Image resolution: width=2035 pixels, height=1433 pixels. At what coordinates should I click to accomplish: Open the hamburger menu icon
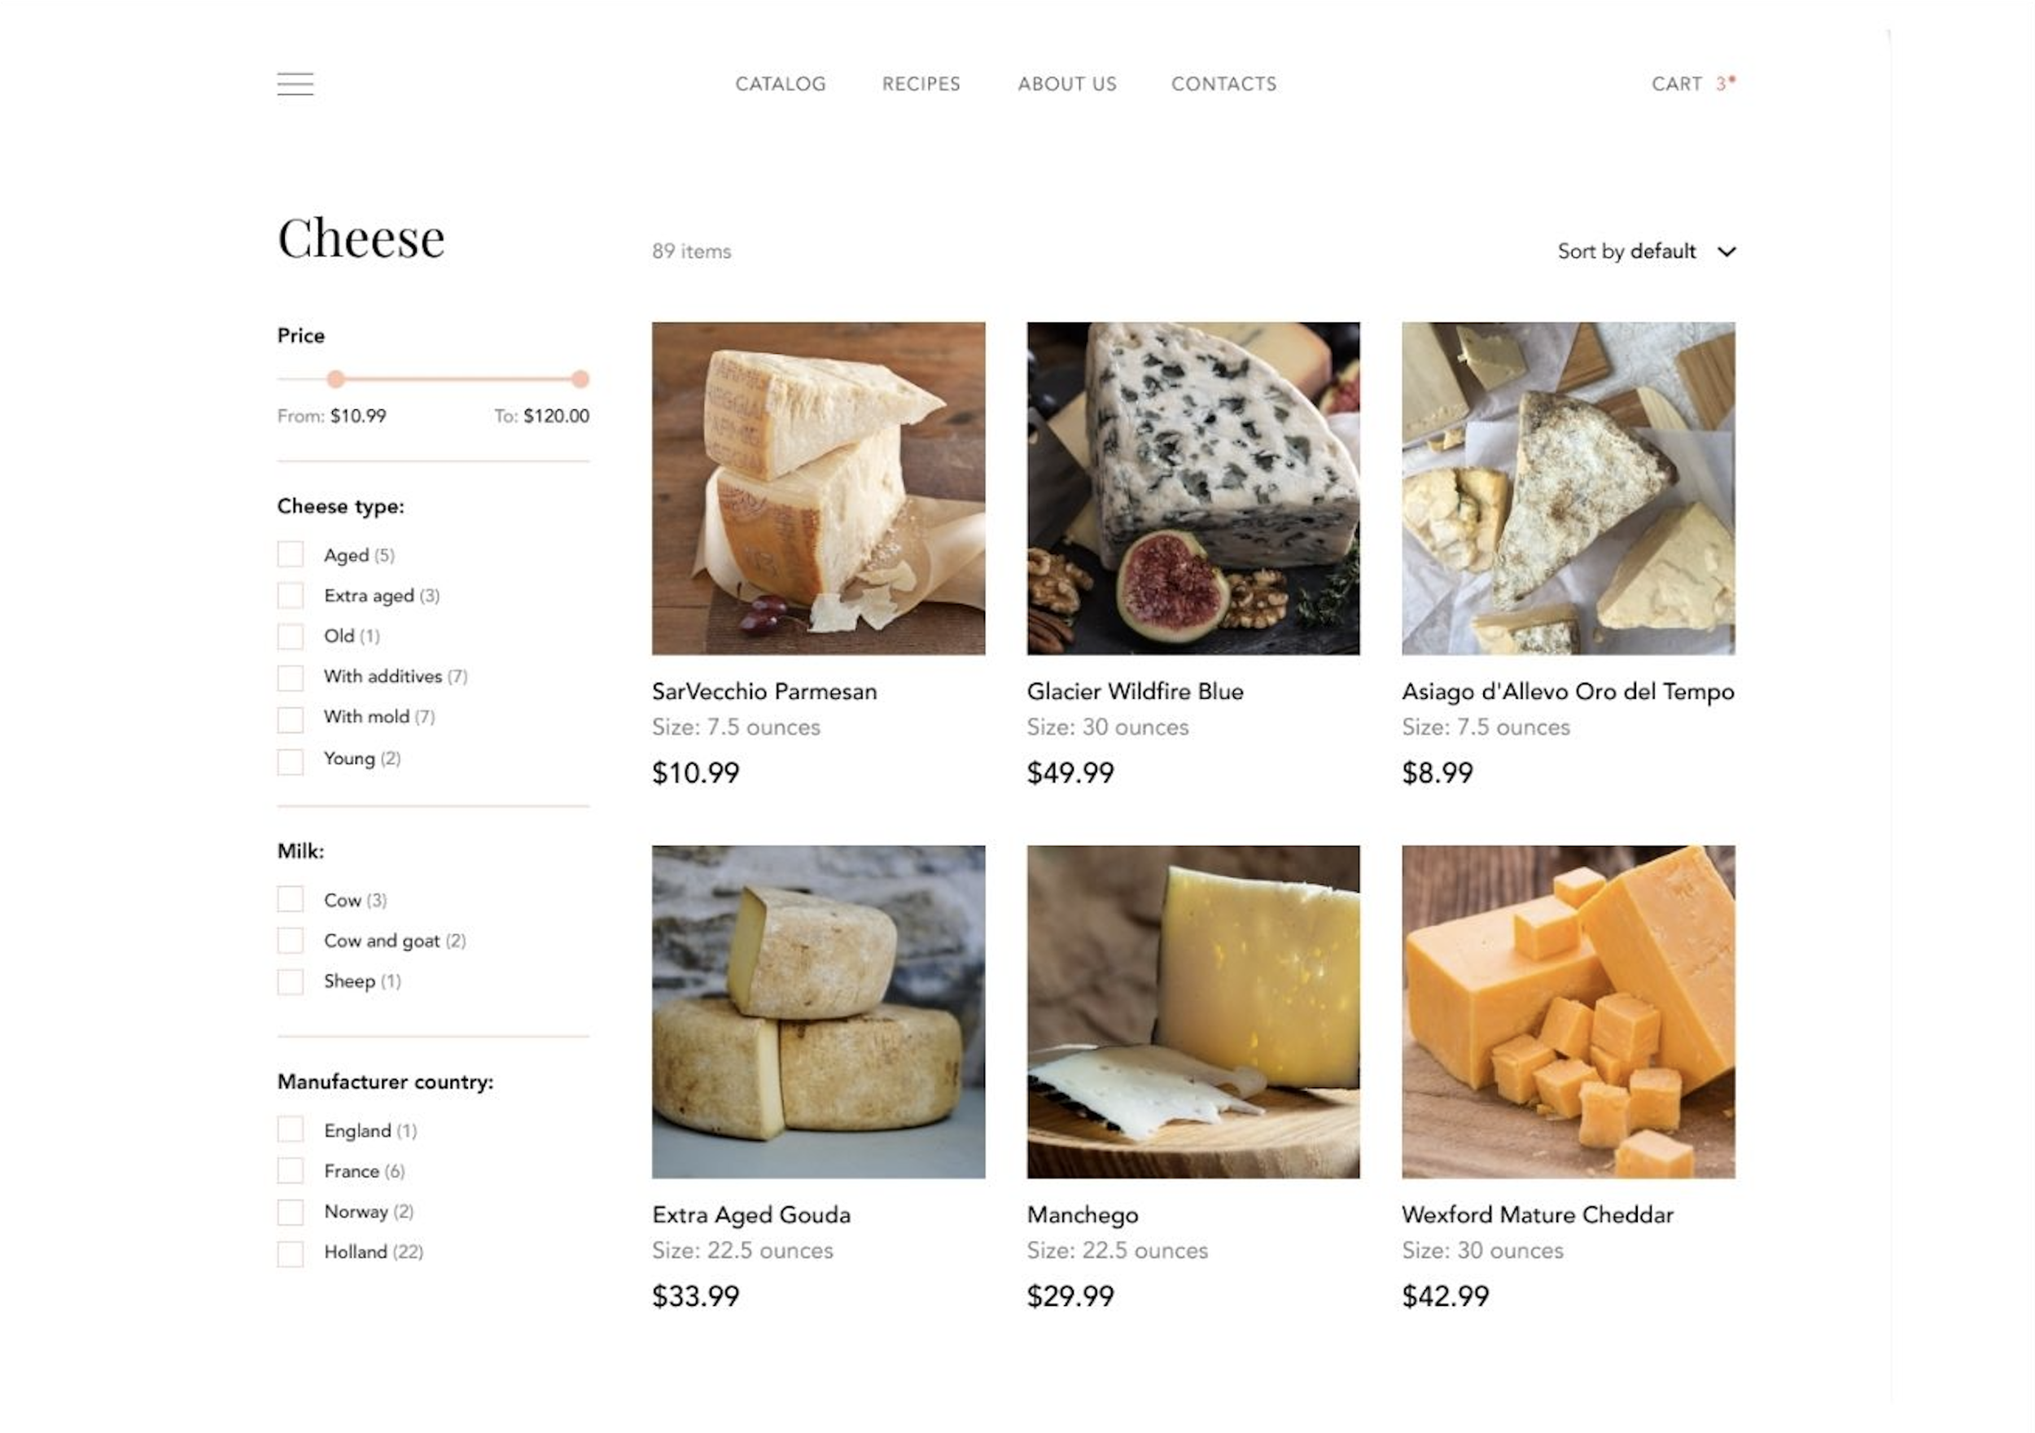295,84
